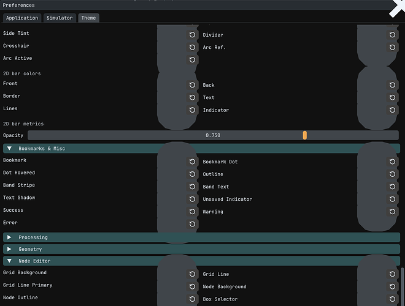Reset the Bookmark Dot color
405x306 pixels.
[x=392, y=162]
